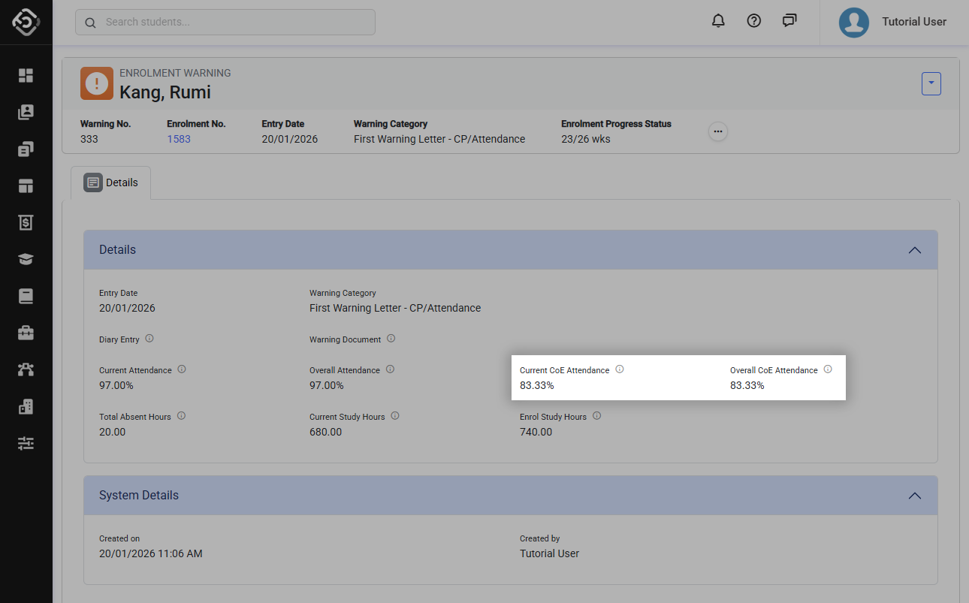Click the building sidebar icon

[26, 406]
